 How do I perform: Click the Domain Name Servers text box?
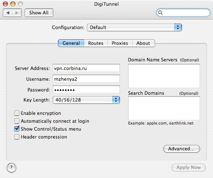(164, 76)
